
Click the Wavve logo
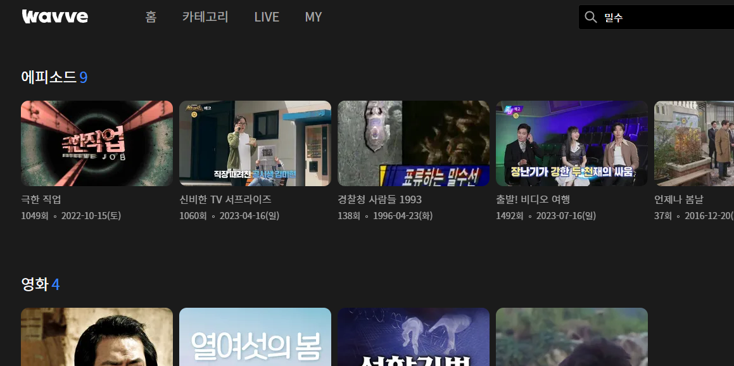tap(54, 16)
